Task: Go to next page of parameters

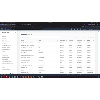Action: (x=91, y=37)
